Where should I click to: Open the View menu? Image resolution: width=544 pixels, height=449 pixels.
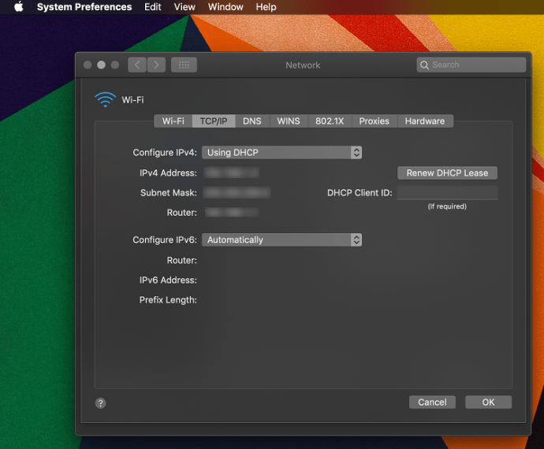coord(184,7)
